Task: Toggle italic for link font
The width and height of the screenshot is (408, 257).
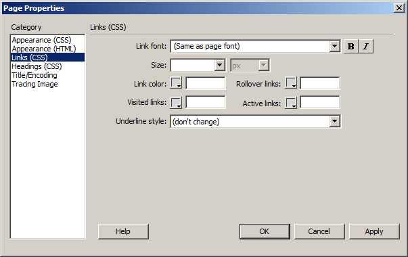Action: click(x=366, y=46)
